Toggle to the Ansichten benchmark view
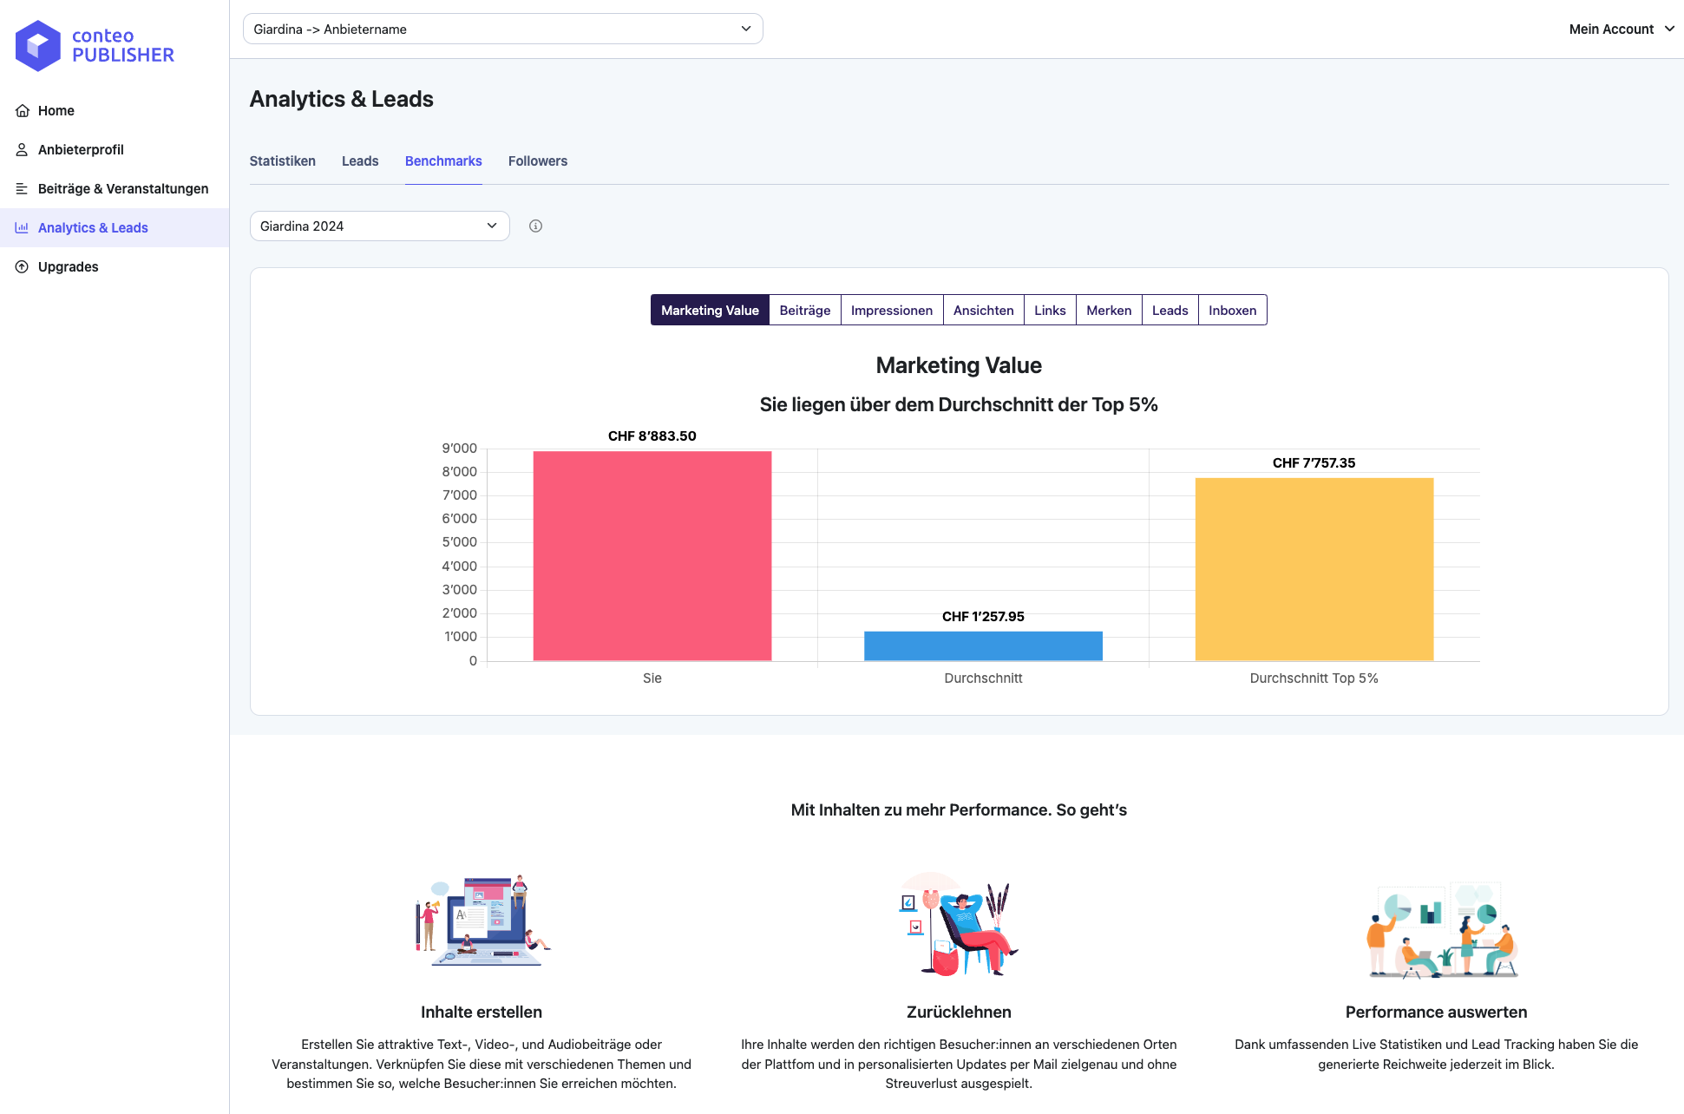 tap(982, 310)
